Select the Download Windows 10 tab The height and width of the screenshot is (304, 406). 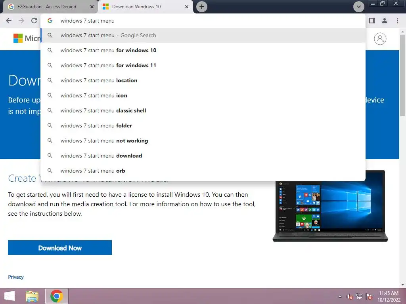[146, 7]
